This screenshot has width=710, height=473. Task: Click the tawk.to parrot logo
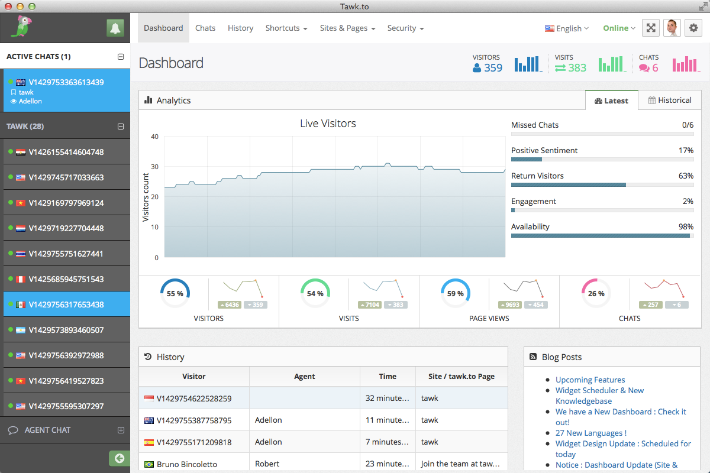point(21,27)
